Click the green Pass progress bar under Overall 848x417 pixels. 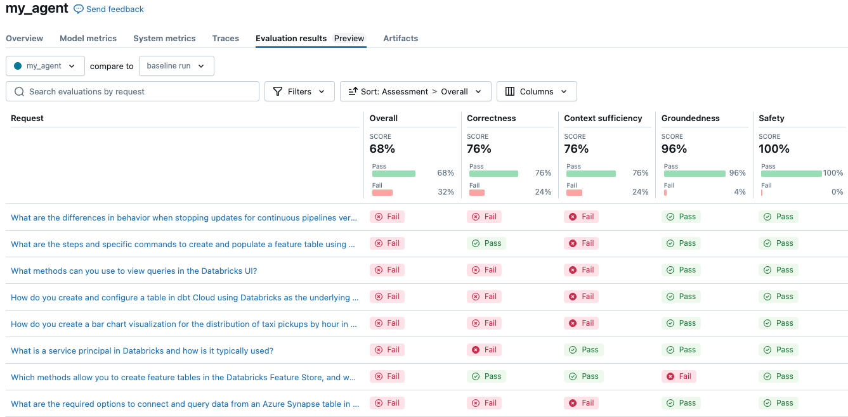(394, 173)
